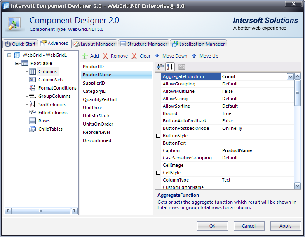305x237 pixels.
Task: Click the Categorized view icon in property grid
Action: pos(160,67)
